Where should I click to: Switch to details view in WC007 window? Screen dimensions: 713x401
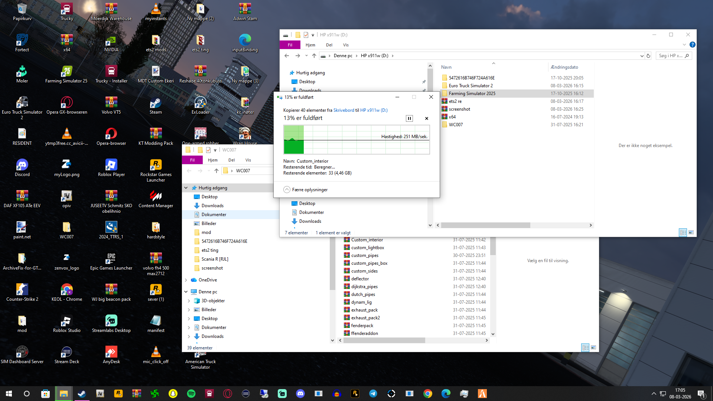585,348
